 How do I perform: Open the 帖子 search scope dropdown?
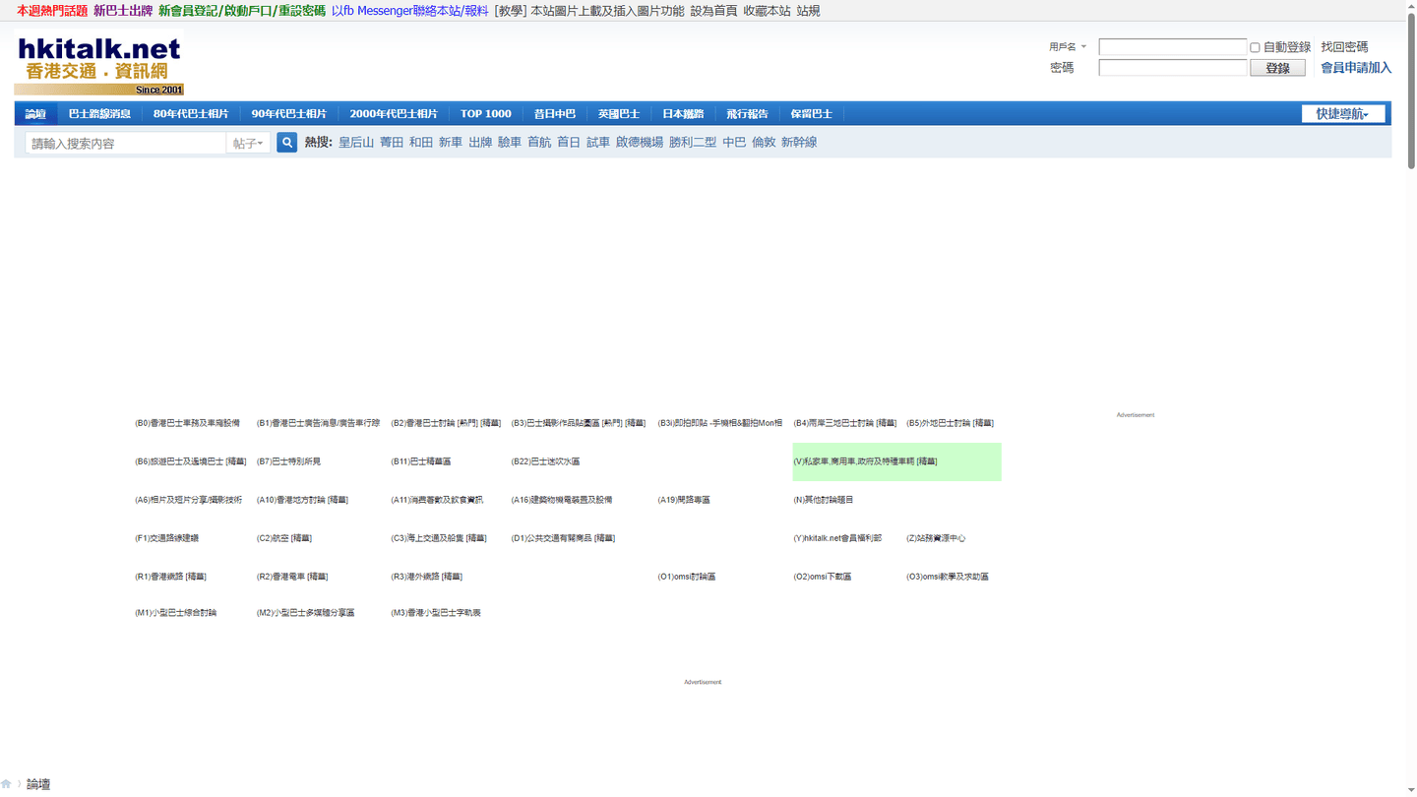tap(248, 144)
